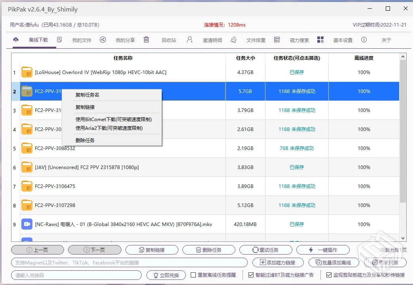Click the home icon in the toolbar

pyautogui.click(x=16, y=40)
